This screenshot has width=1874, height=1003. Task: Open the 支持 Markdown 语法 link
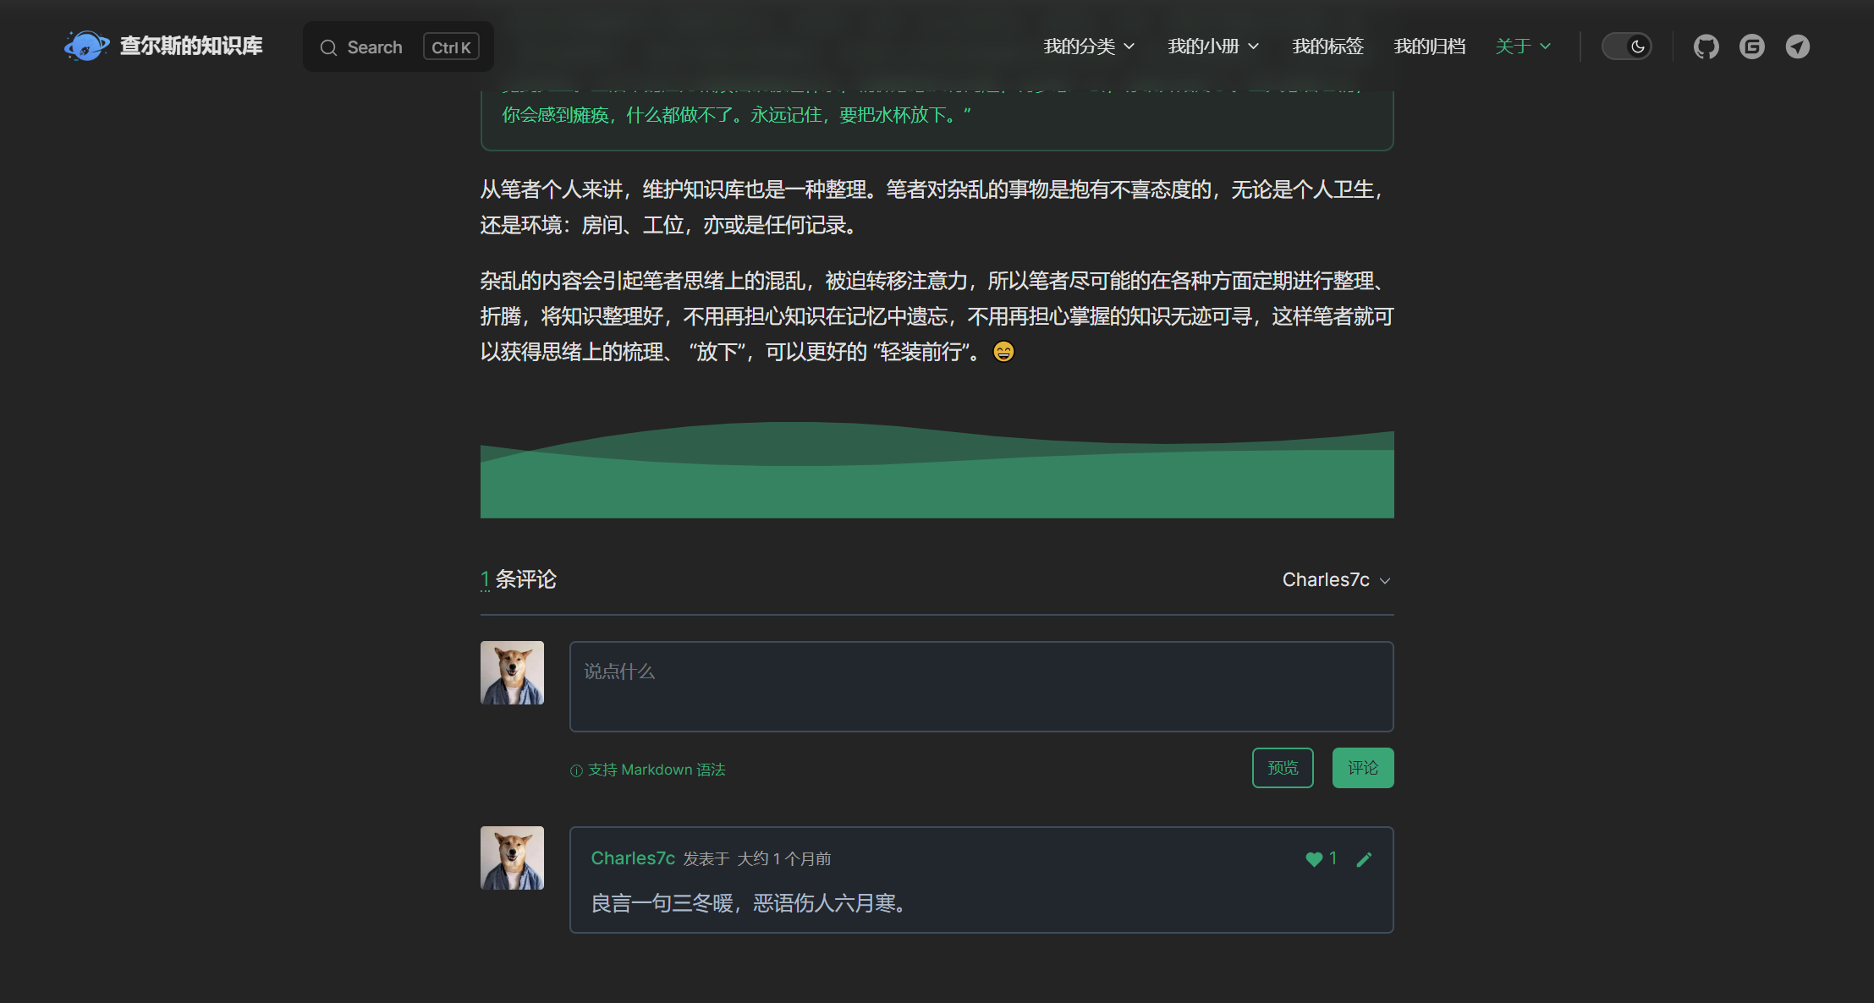[x=657, y=770]
